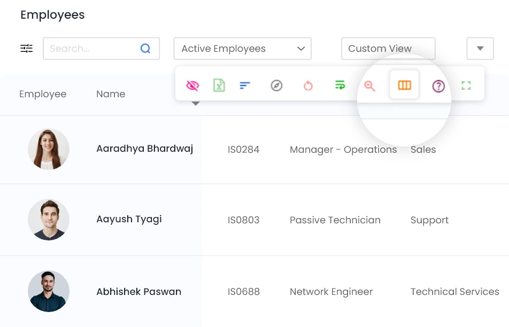Image resolution: width=509 pixels, height=327 pixels.
Task: Select the Abhishek Paswan name
Action: click(138, 292)
